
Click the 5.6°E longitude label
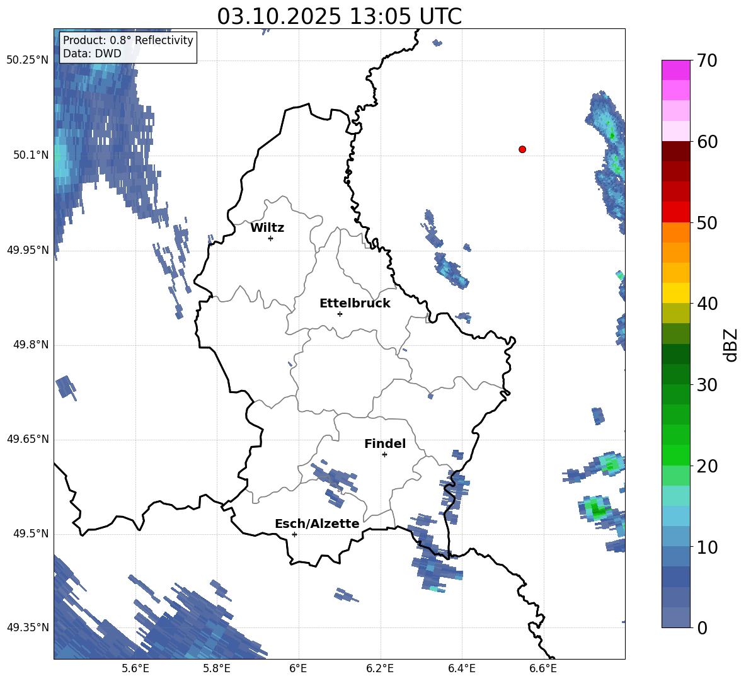[x=135, y=668]
